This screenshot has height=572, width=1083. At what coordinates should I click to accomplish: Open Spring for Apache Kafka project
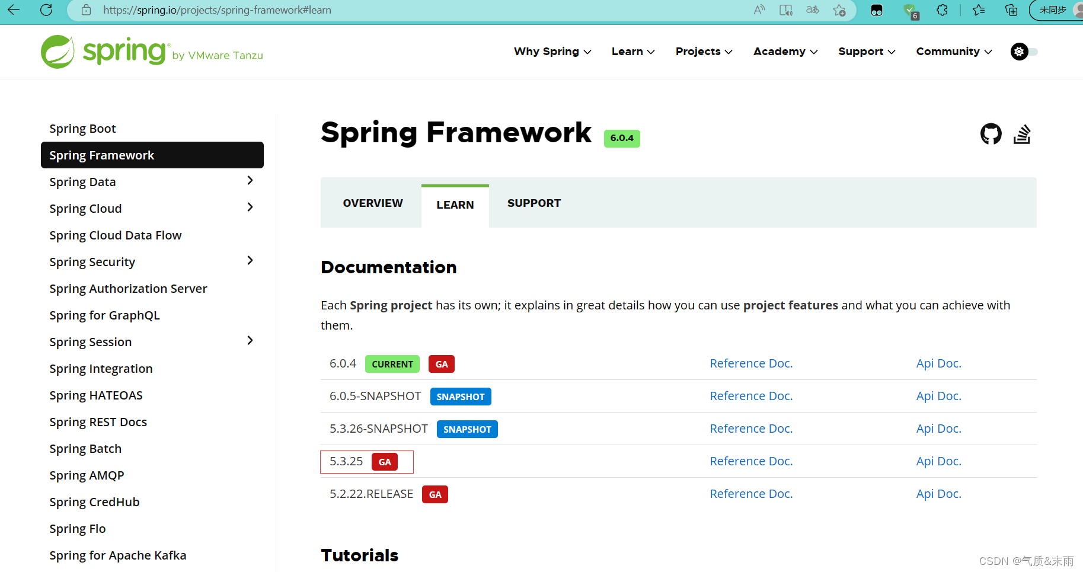(118, 555)
